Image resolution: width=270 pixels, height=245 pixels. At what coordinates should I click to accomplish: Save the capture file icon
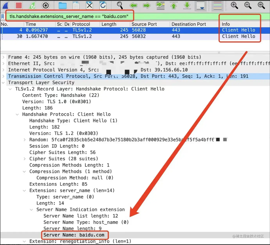click(76, 5)
